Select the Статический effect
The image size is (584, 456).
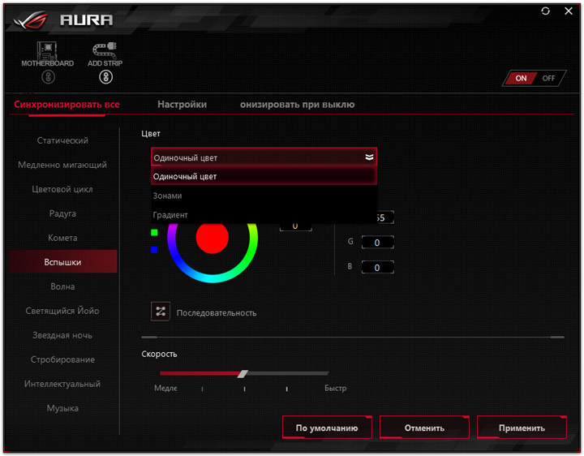[62, 140]
